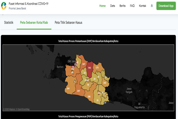Screen dimensions: 178x119
Task: Switch to the Statistik tab
Action: (9, 22)
